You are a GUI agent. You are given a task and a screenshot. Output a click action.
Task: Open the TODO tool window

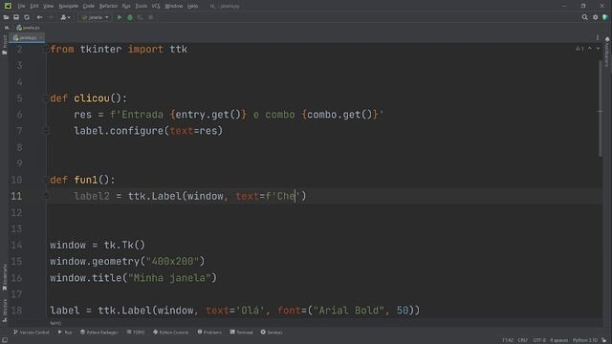pyautogui.click(x=136, y=333)
